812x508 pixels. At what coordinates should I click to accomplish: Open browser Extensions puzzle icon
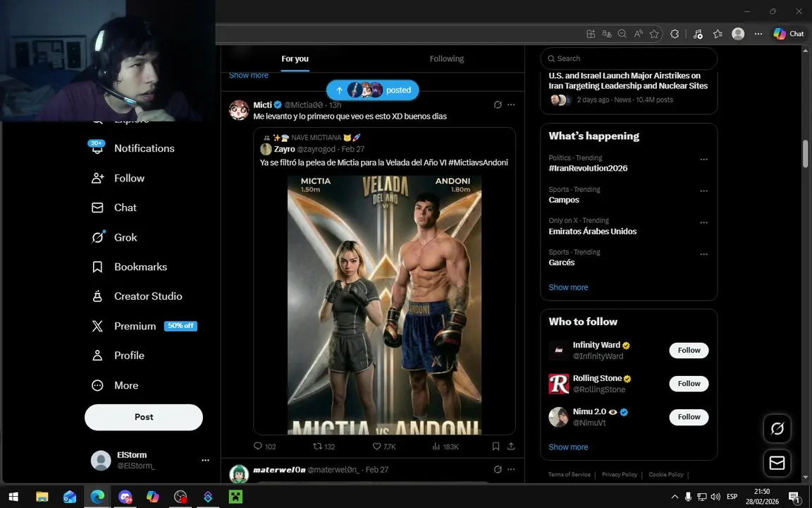[675, 34]
